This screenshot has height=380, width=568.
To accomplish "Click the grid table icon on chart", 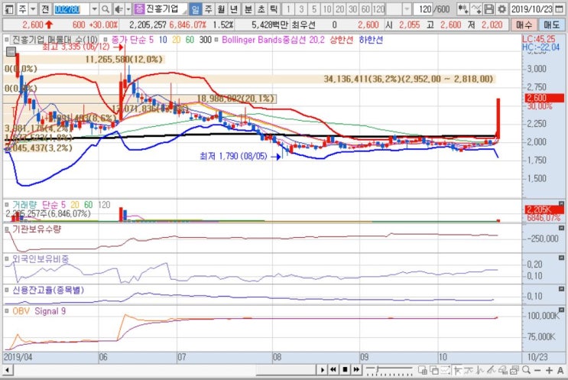I will pos(11,51).
